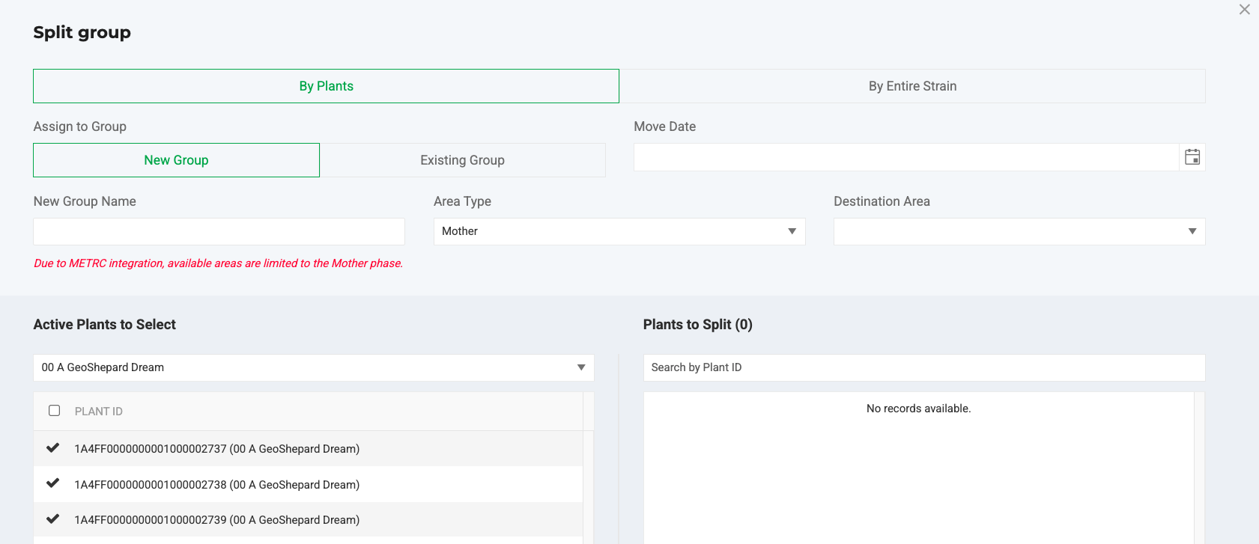Open the Destination Area dropdown
Screen dimensions: 1259x544
[1192, 231]
